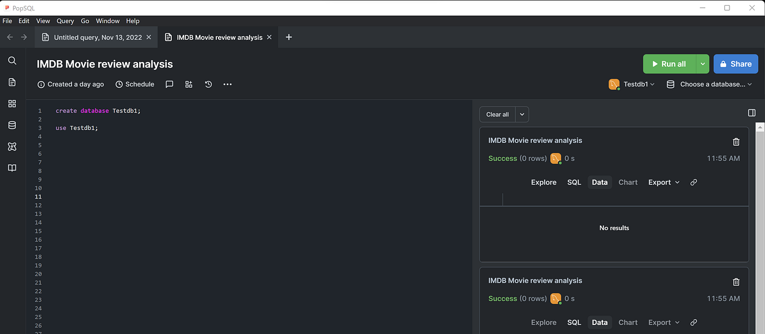
Task: Open the dashboards grid icon in sidebar
Action: [12, 103]
